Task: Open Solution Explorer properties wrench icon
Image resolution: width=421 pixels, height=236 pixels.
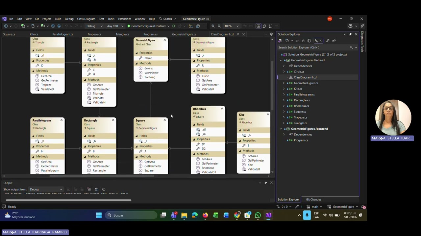Action: 328,41
